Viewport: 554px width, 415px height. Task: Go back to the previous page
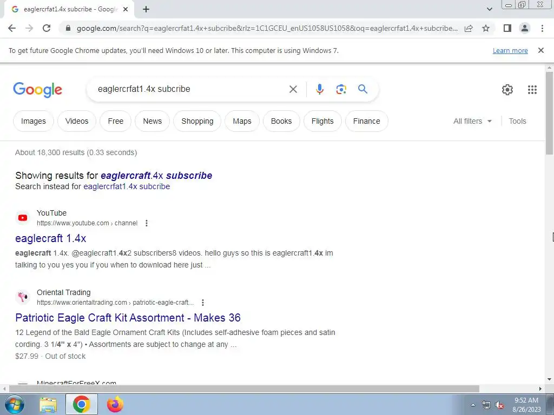click(12, 28)
